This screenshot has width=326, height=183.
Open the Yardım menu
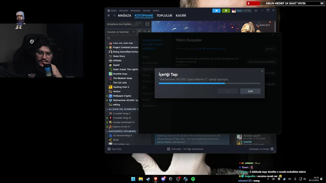pyautogui.click(x=156, y=11)
